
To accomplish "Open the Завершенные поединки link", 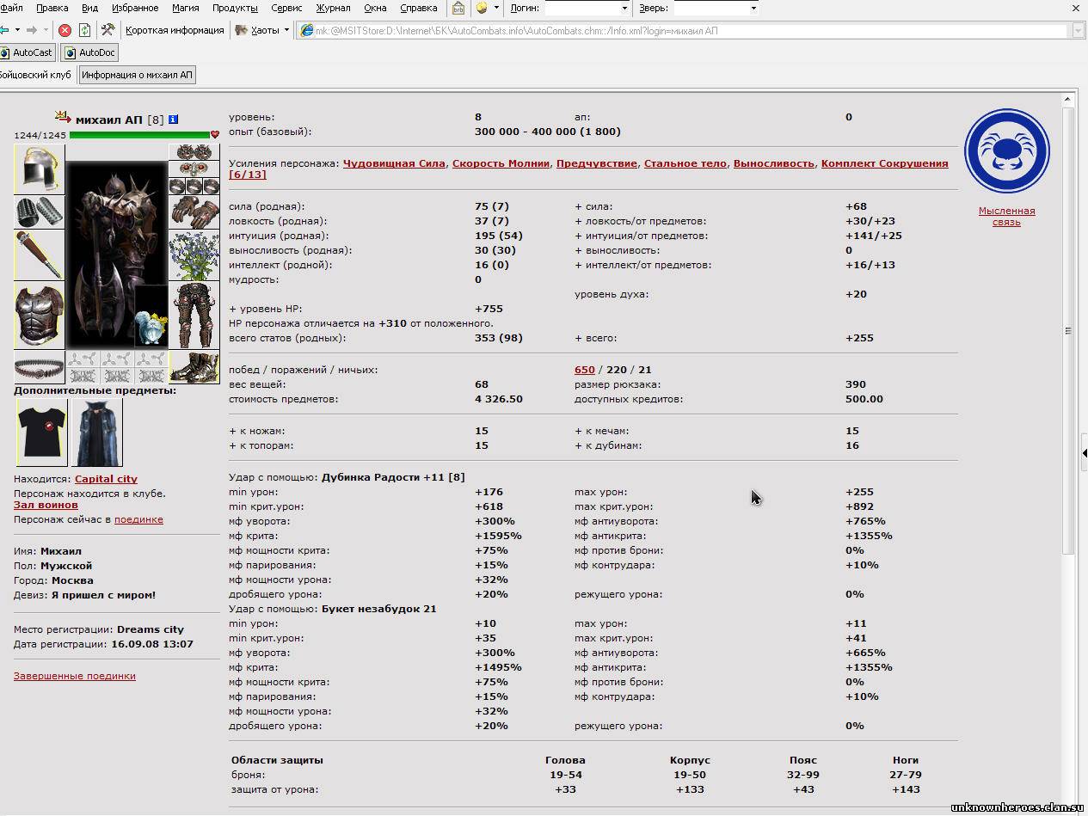I will 75,676.
